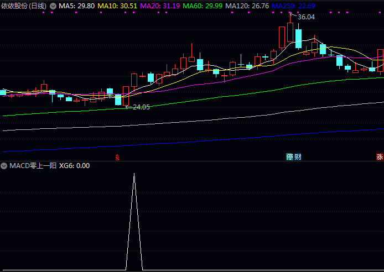384x272 pixels.
Task: Click the 财 financial report icon
Action: pos(298,157)
